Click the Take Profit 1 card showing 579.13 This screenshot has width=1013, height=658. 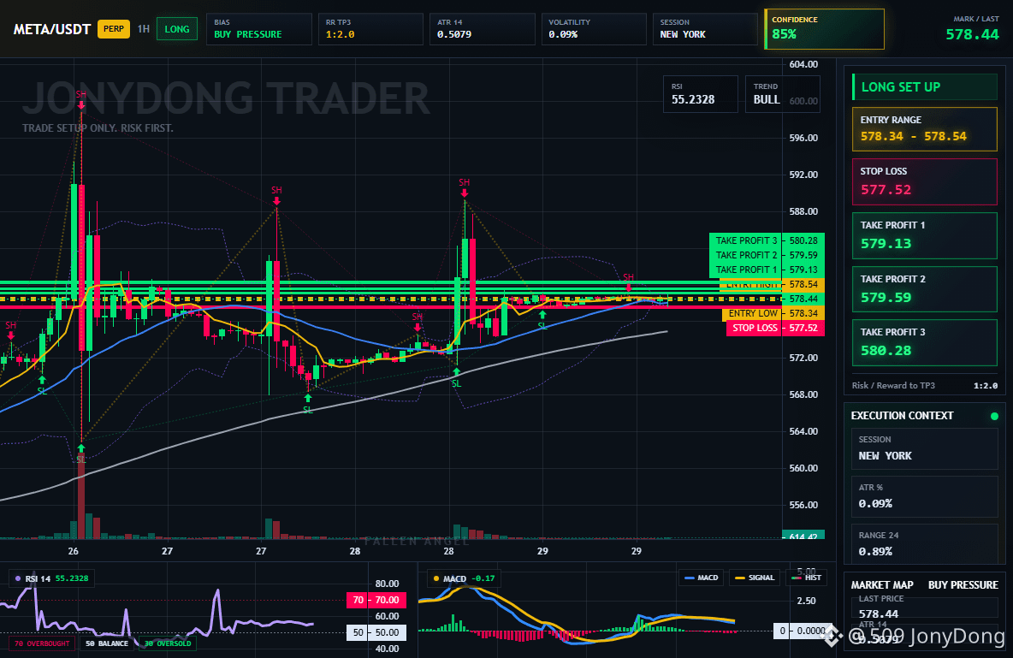pyautogui.click(x=925, y=236)
